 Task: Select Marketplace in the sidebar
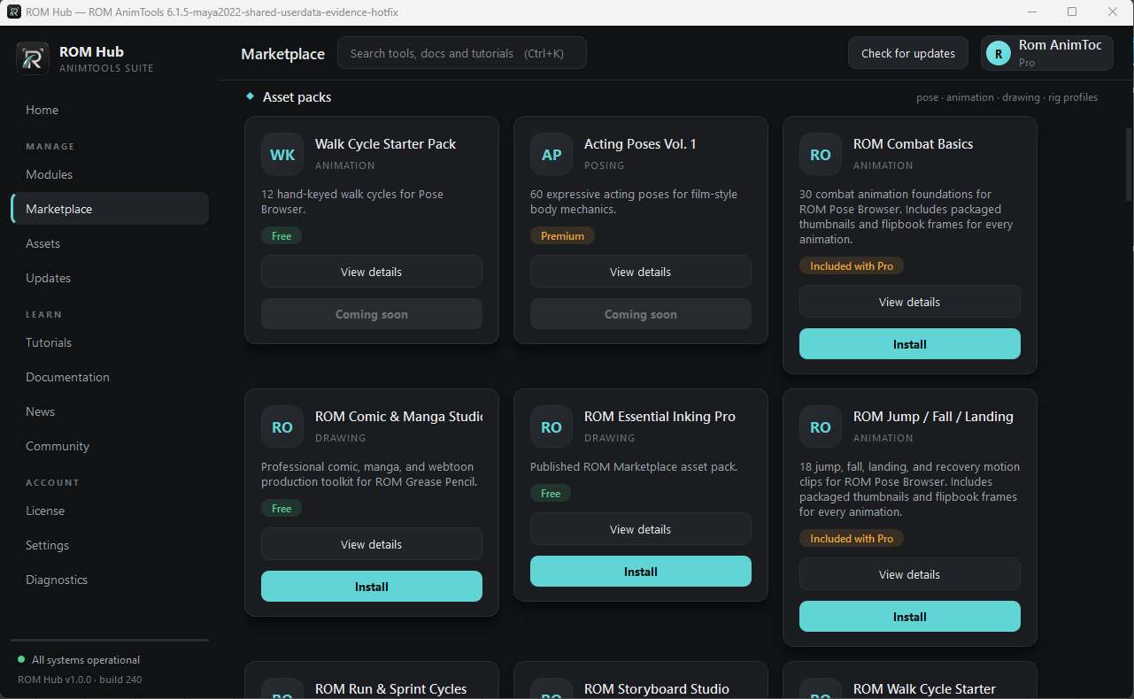[x=110, y=209]
